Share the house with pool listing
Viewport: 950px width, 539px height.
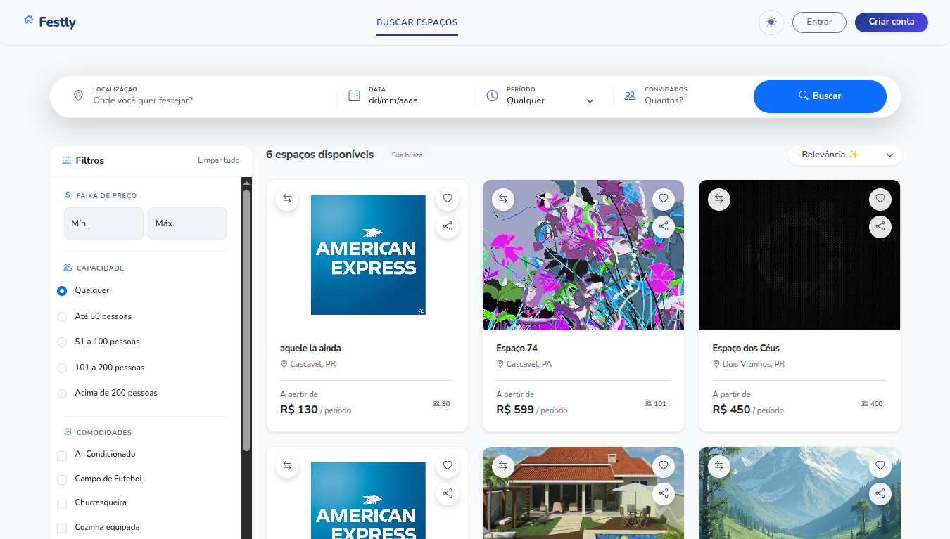[664, 493]
